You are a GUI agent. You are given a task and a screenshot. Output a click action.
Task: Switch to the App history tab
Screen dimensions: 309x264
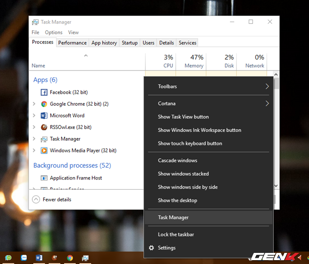tap(104, 43)
